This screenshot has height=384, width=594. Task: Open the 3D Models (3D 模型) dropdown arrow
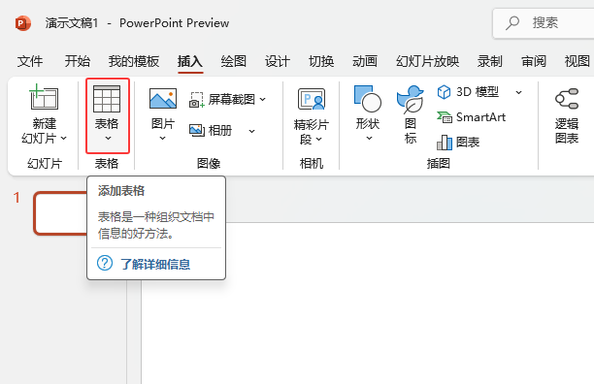click(x=518, y=92)
